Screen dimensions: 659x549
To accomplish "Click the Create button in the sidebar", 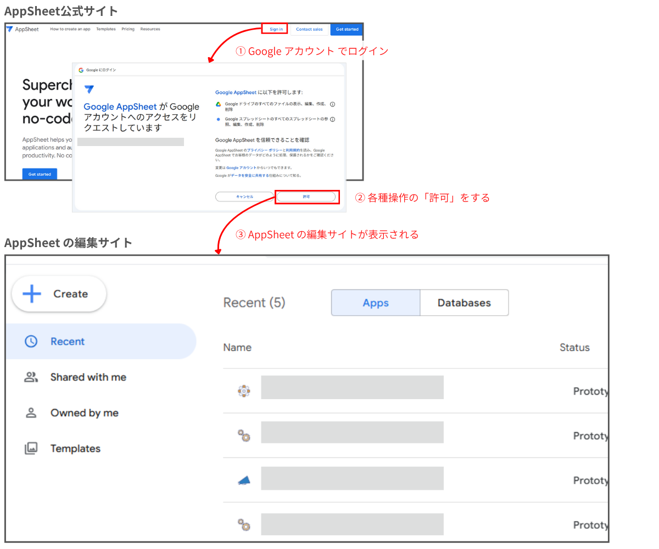I will [58, 294].
